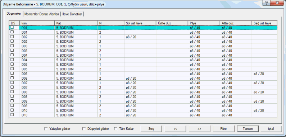The image size is (286, 137).
Task: Select Pilye ø8 / 40 cell of highlighted D01 row
Action: click(x=204, y=28)
